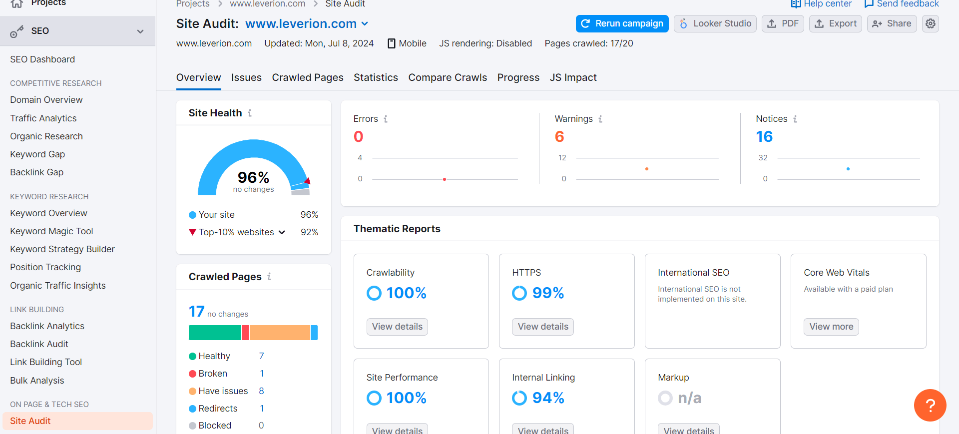Viewport: 959px width, 434px height.
Task: Open Keyword Strategy Builder
Action: (x=62, y=249)
